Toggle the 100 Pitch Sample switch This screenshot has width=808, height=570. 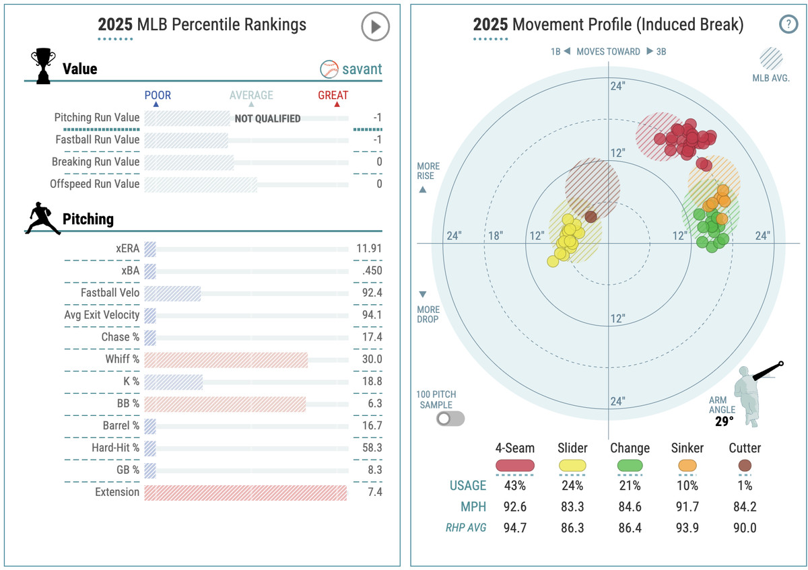pos(450,419)
